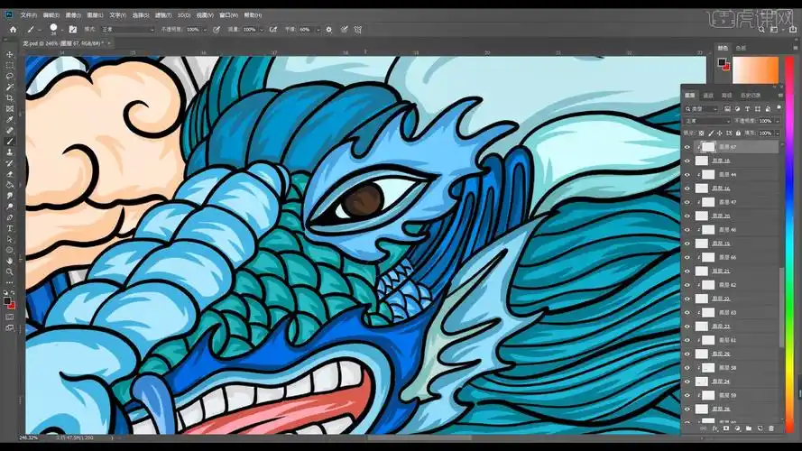Click the Home icon in options bar
This screenshot has height=451, width=802.
coord(11,29)
